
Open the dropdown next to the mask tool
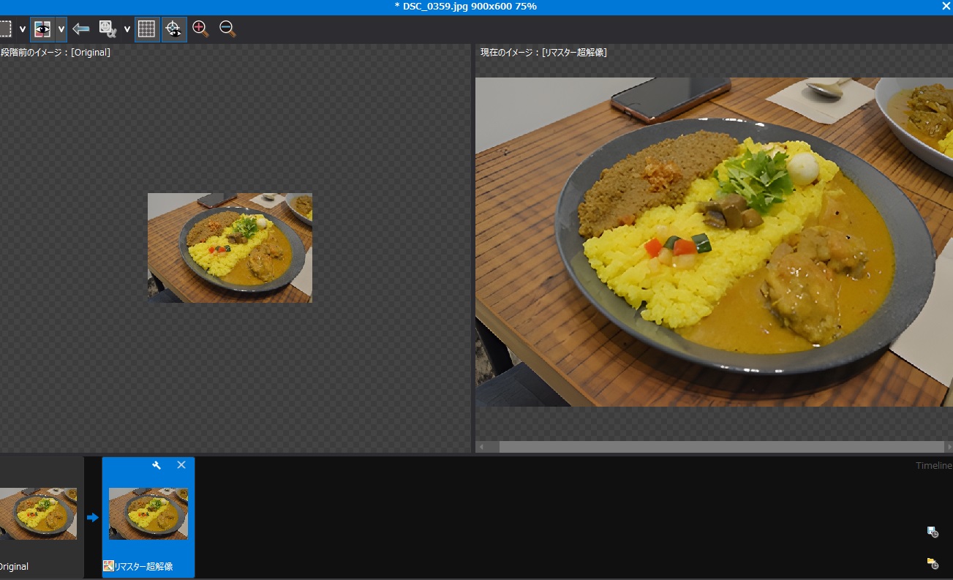(x=127, y=30)
